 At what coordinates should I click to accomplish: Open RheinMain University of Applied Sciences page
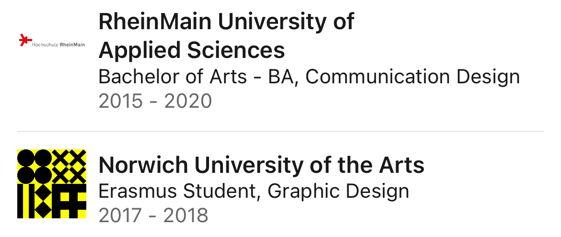click(226, 22)
